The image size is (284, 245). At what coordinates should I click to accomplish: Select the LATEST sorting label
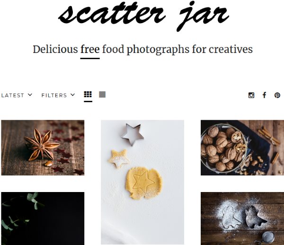coord(13,96)
